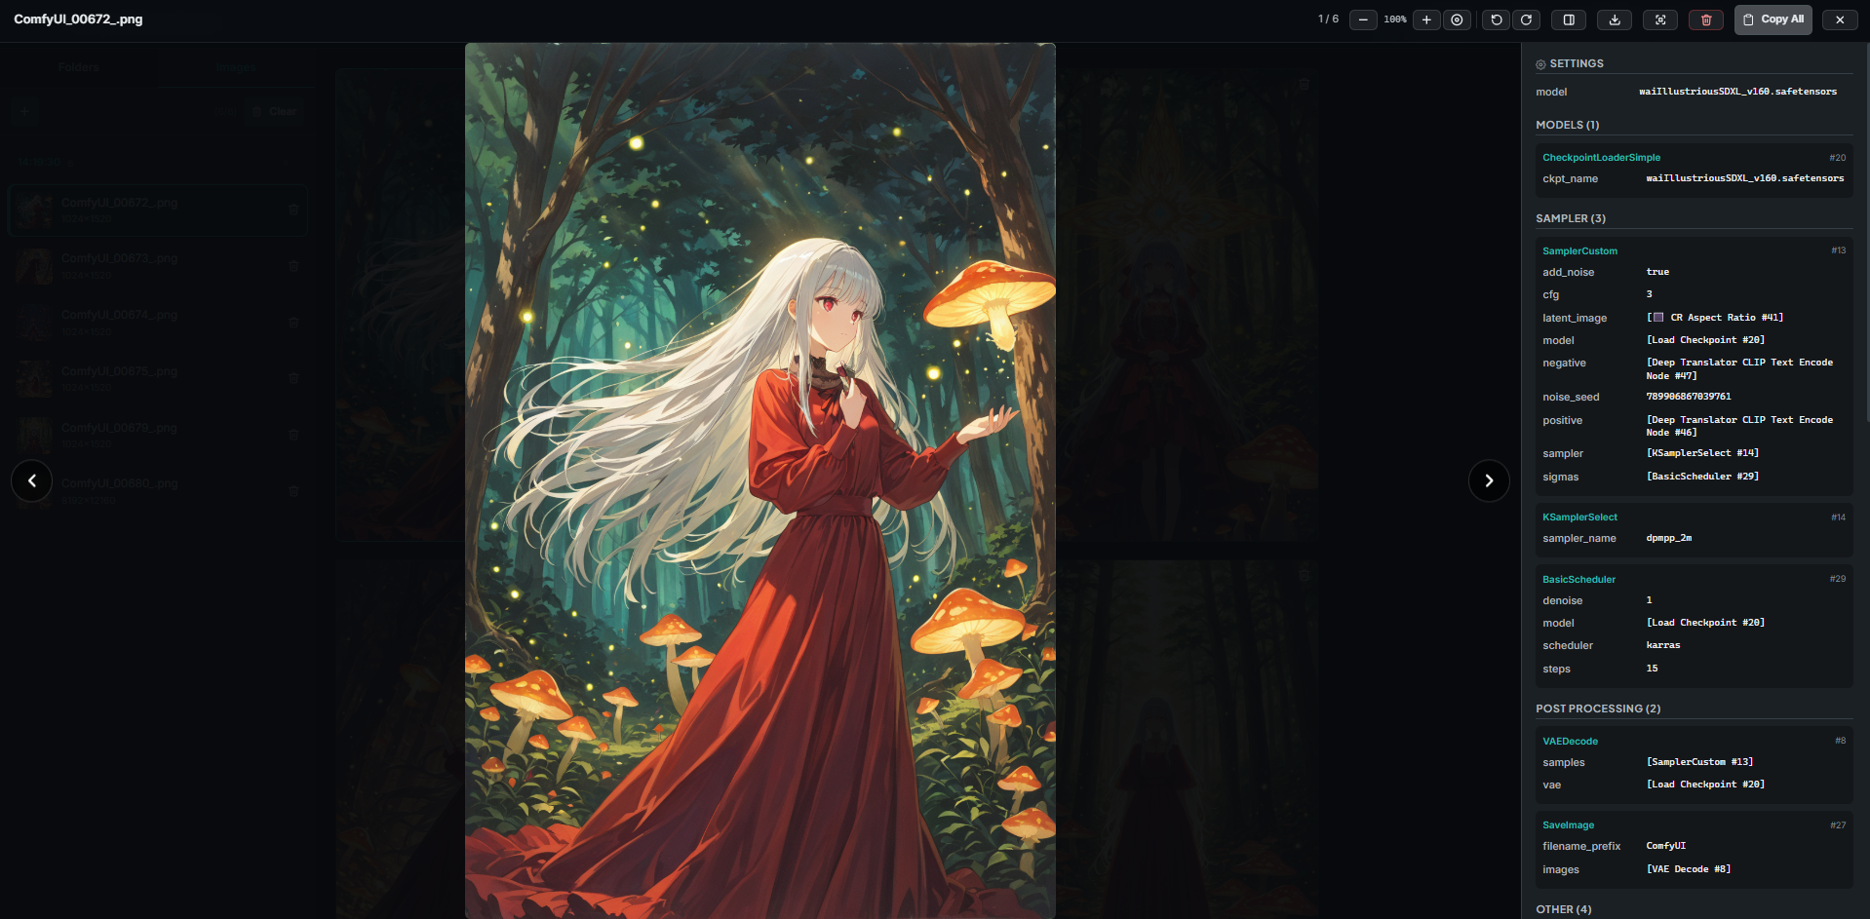Download the current image
The width and height of the screenshot is (1870, 919).
[x=1615, y=19]
